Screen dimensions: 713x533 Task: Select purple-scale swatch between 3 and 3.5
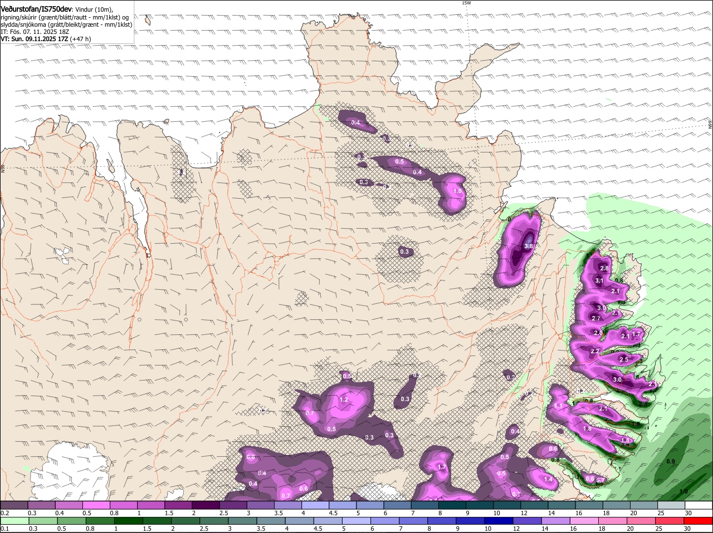260,505
